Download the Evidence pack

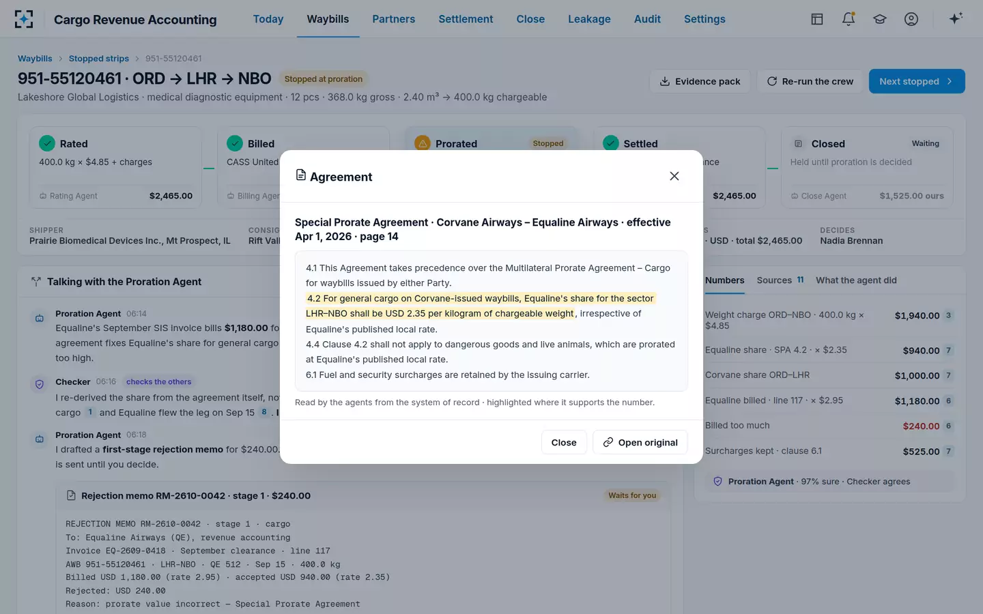pyautogui.click(x=700, y=81)
